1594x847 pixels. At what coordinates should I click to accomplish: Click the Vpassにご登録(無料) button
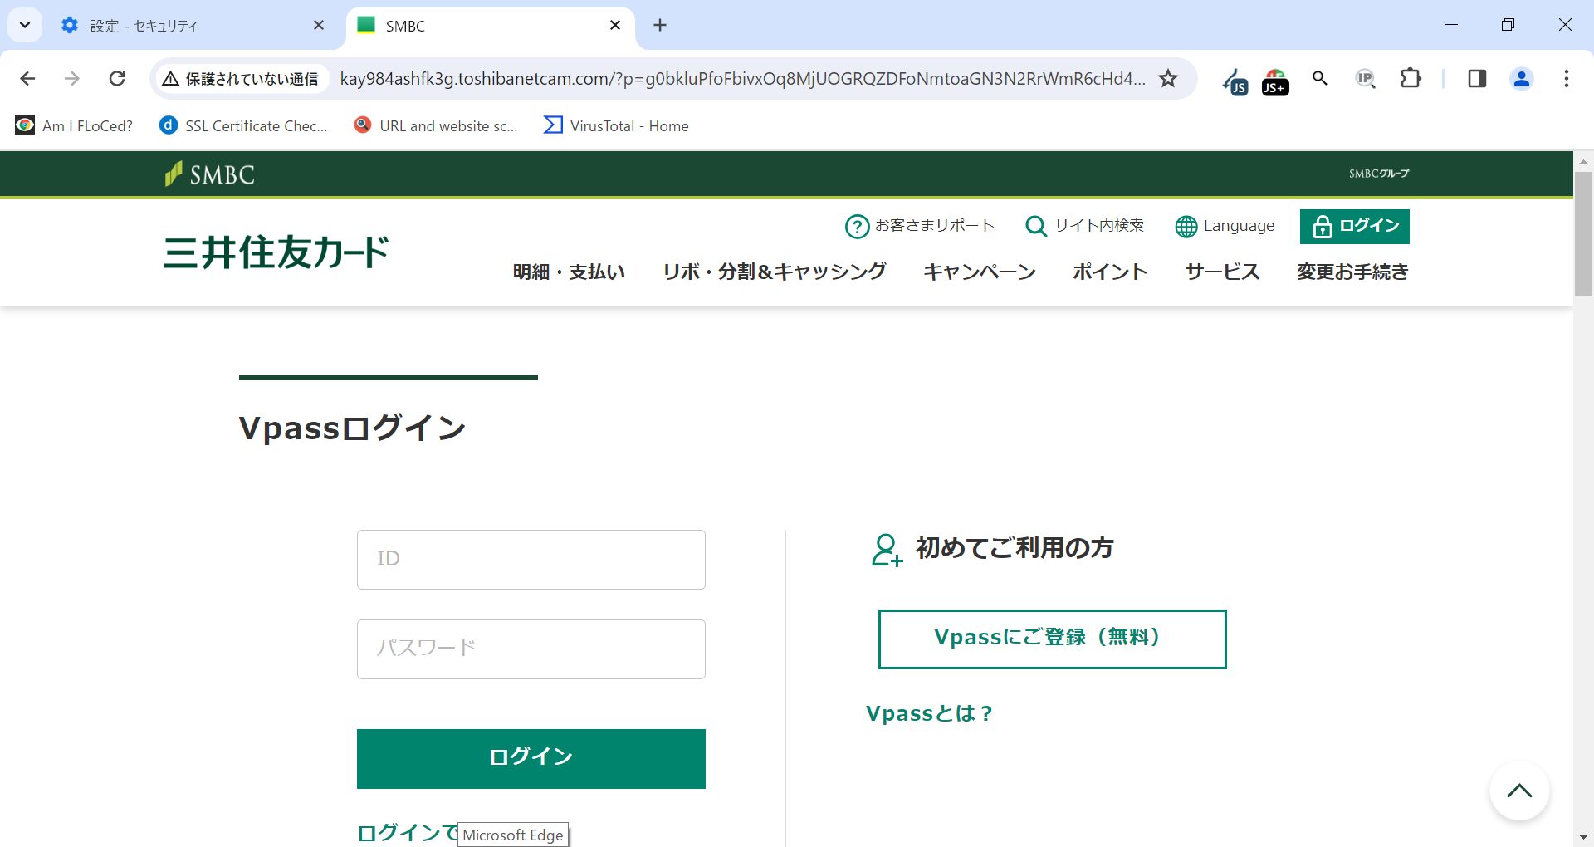pos(1053,639)
